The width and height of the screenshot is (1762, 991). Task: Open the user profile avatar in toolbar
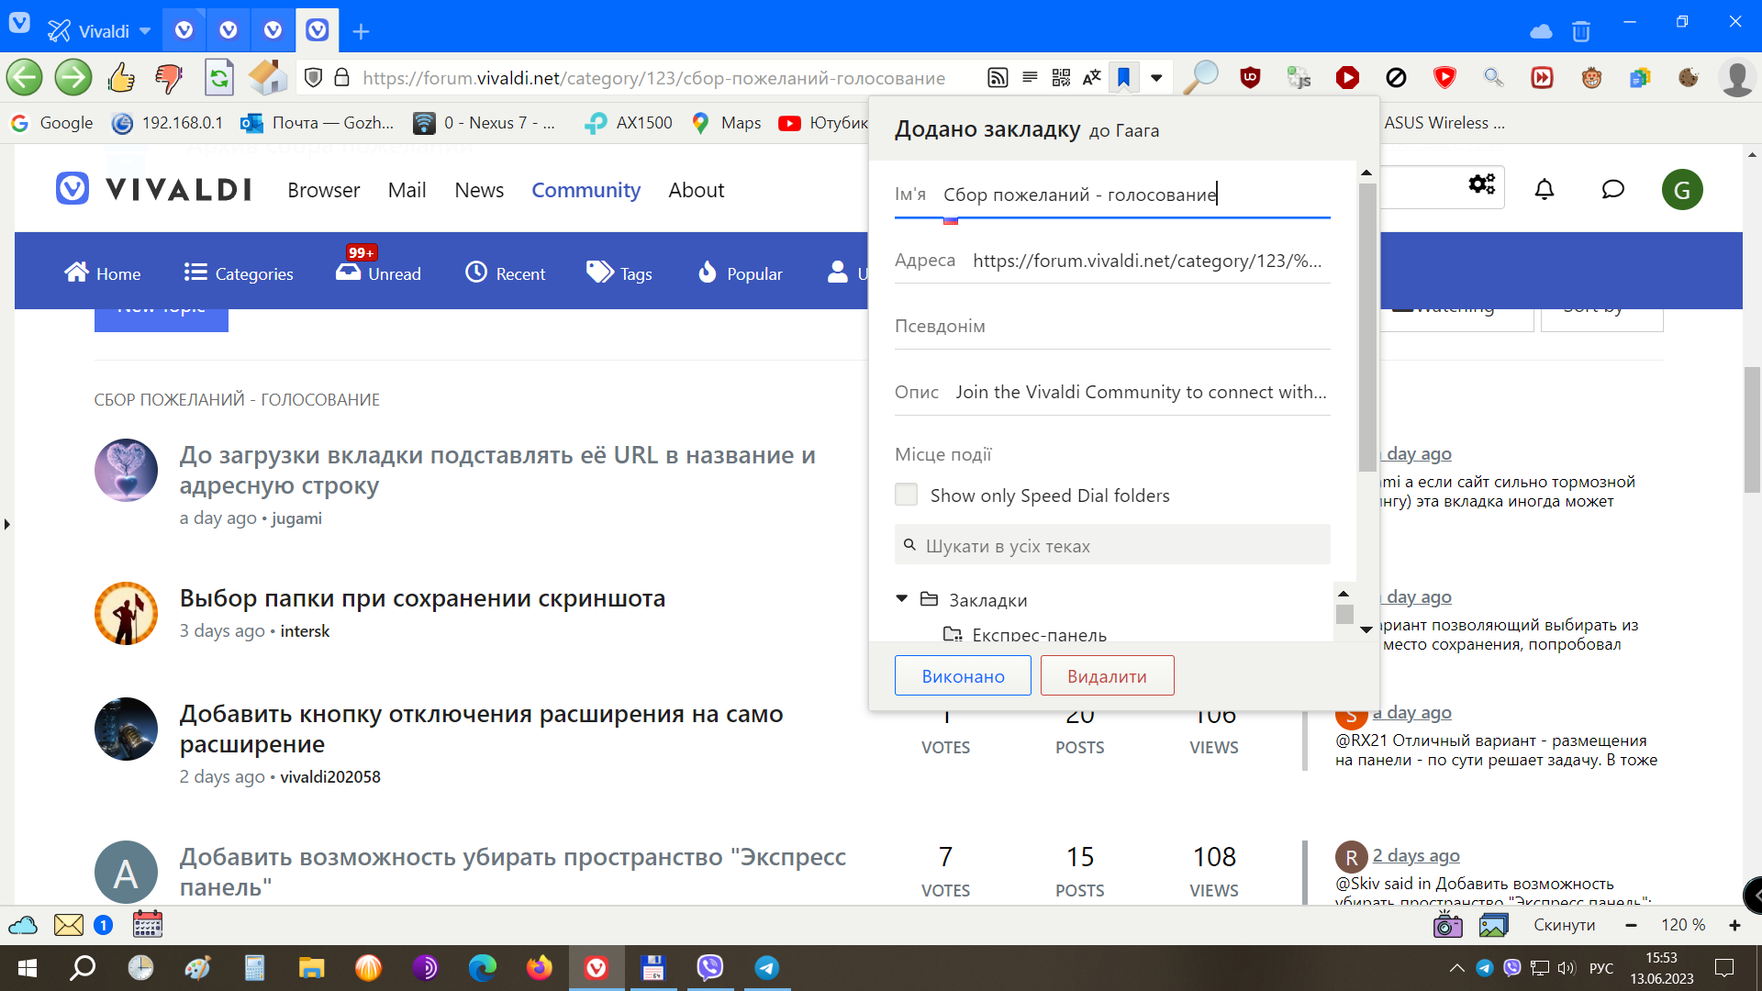[x=1737, y=78]
